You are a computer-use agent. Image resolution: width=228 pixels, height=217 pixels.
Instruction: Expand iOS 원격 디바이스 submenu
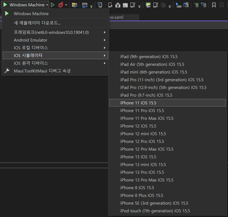[55, 63]
